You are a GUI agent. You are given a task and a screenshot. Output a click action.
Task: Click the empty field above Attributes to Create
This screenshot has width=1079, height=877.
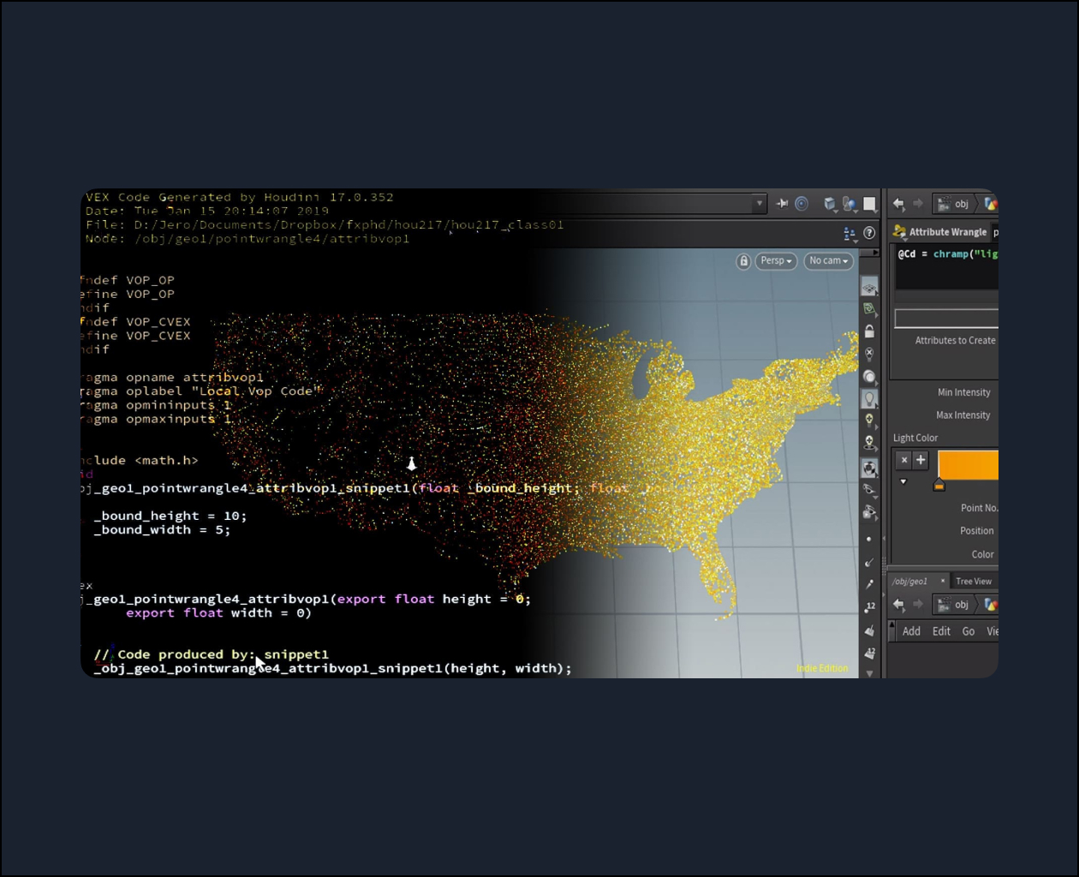[946, 319]
